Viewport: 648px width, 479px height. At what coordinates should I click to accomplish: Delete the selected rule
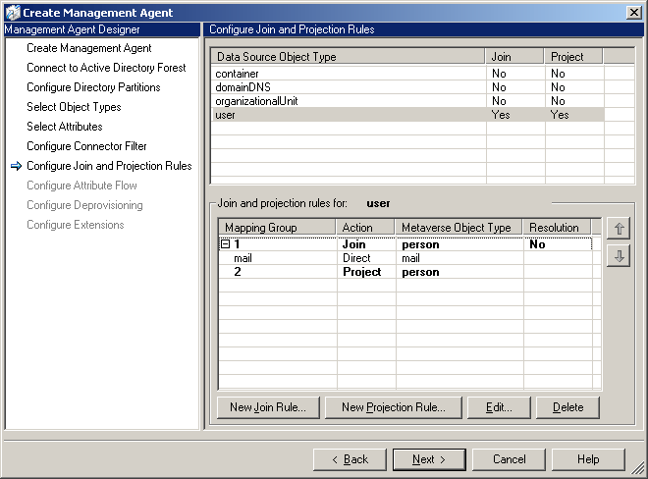567,407
